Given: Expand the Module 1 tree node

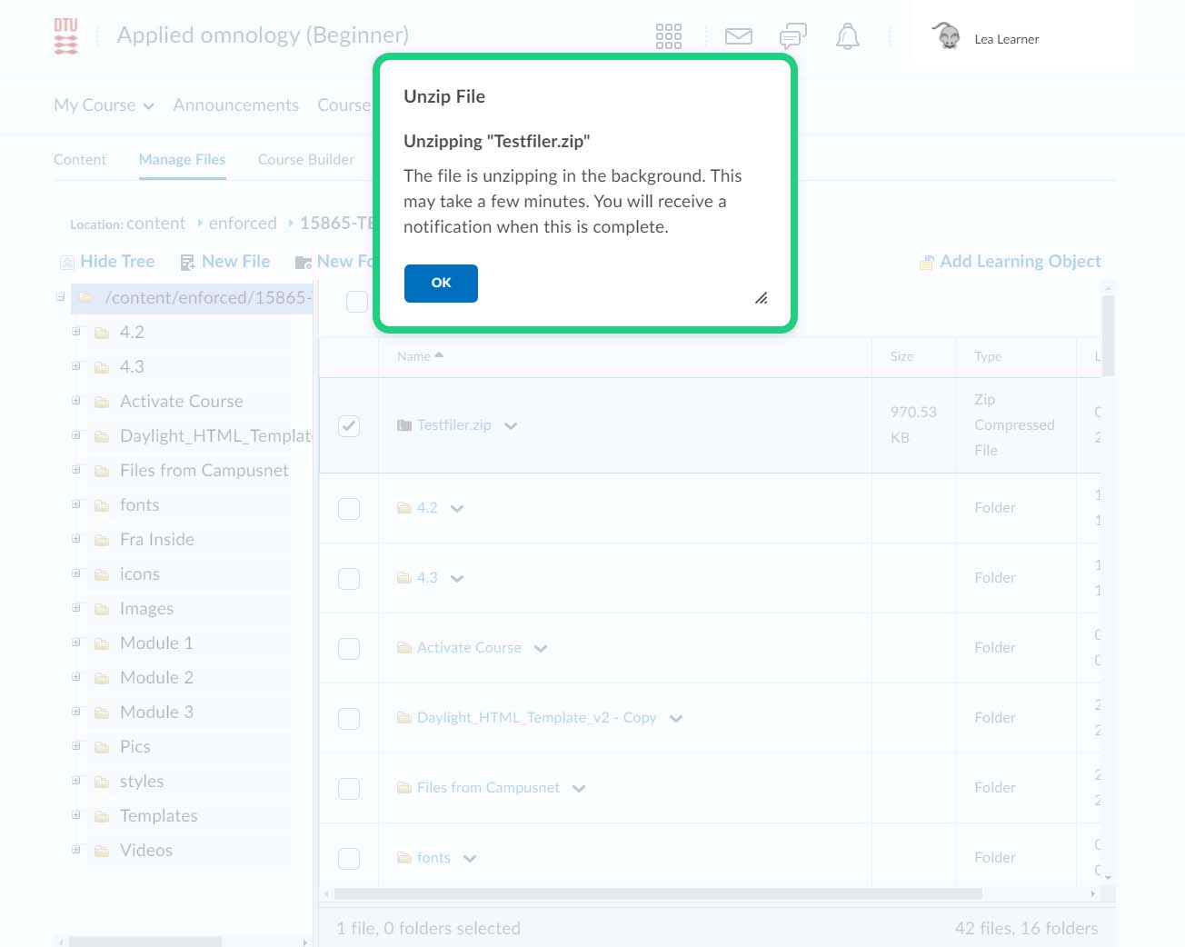Looking at the screenshot, I should [76, 643].
